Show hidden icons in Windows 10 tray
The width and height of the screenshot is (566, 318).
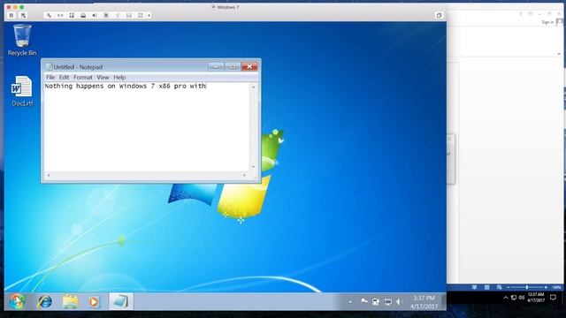point(506,298)
